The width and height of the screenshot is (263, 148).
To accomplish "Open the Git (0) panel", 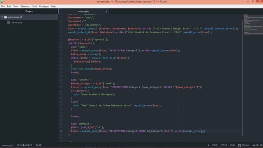I will (258, 145).
